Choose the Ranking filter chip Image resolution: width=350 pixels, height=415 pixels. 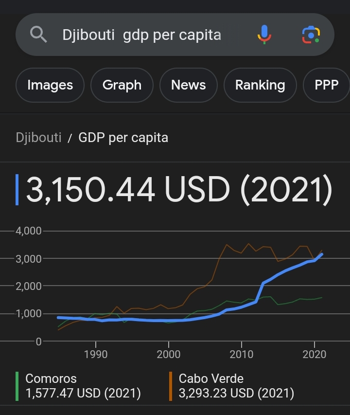[x=260, y=85]
